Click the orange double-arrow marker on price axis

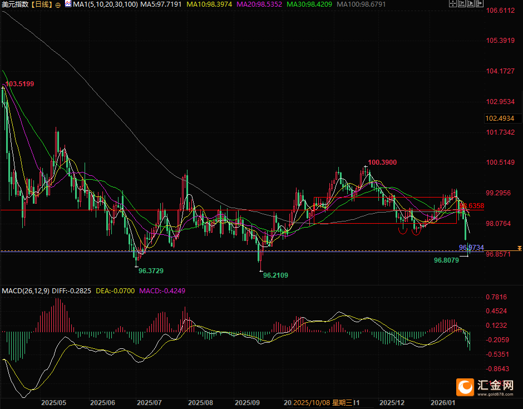tap(519, 247)
